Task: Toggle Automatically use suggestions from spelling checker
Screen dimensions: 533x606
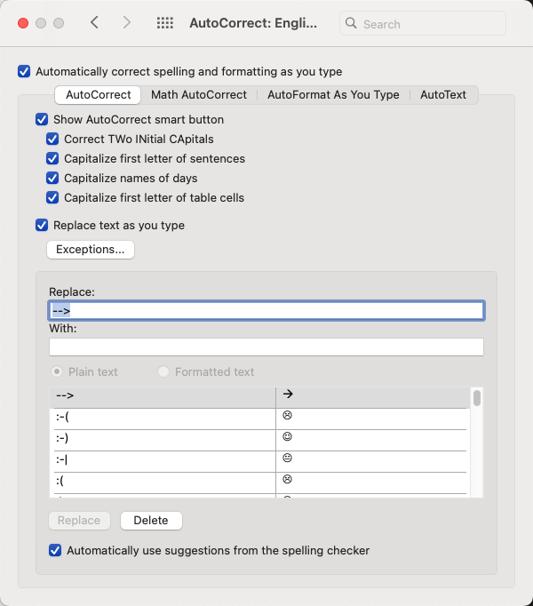Action: (55, 550)
